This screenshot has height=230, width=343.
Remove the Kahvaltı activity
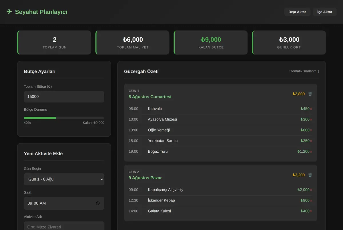coord(311,109)
